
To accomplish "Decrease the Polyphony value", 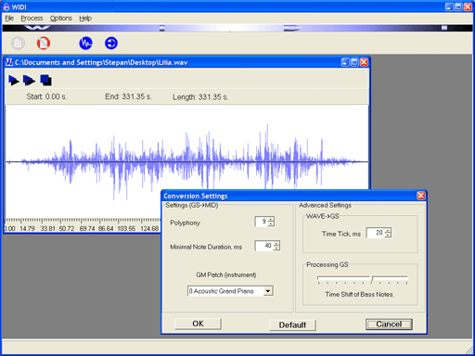I will tap(271, 223).
